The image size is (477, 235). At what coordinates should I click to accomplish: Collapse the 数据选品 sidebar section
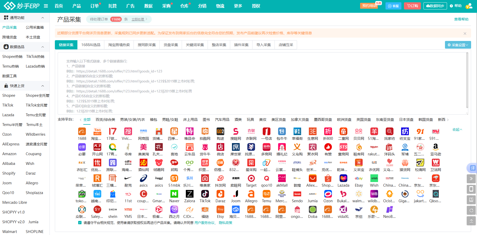(x=43, y=47)
